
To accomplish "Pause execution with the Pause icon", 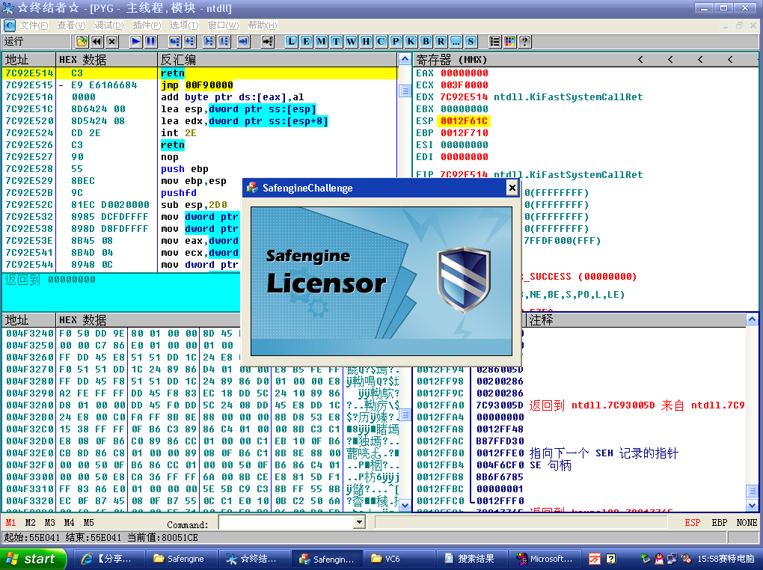I will coord(151,41).
